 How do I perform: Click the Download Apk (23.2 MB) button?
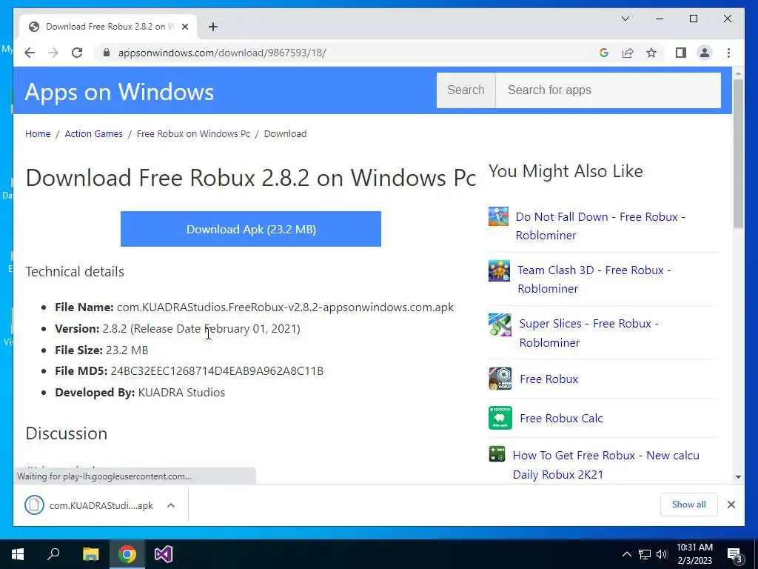tap(251, 229)
